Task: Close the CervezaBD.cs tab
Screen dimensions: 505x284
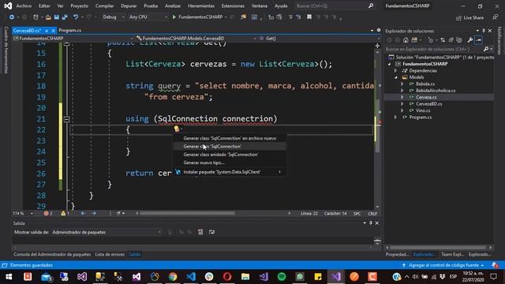Action: [x=53, y=31]
